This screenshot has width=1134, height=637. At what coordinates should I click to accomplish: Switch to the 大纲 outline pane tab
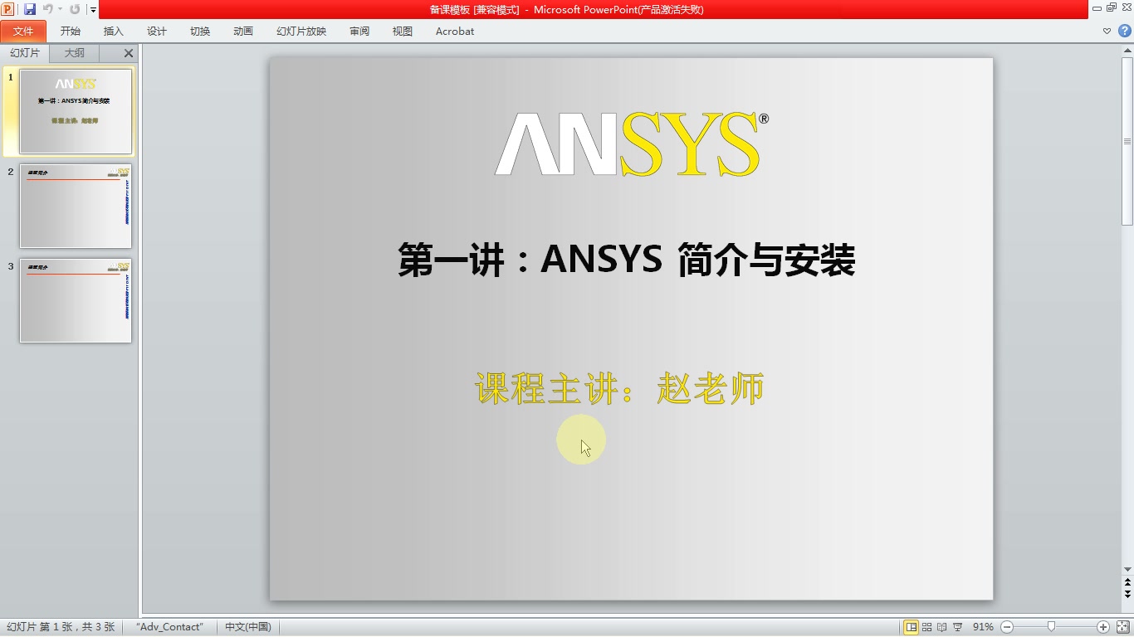click(x=75, y=53)
